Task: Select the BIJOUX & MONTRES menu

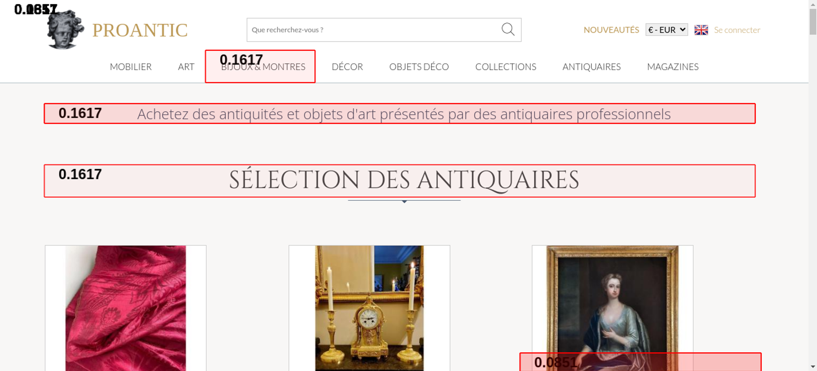Action: click(x=263, y=67)
